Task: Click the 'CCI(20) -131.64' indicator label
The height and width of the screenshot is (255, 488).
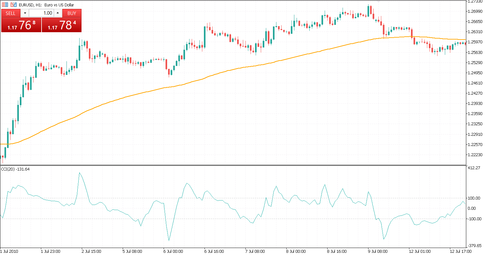Action: coord(15,169)
